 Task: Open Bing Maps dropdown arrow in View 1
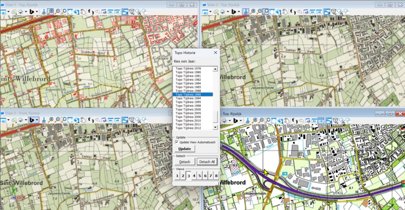point(37,12)
